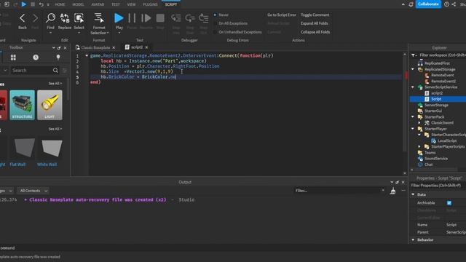Click Go to Script Error
Viewport: 466px width, 262px height.
click(282, 15)
